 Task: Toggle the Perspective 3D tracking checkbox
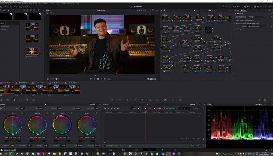click(164, 108)
